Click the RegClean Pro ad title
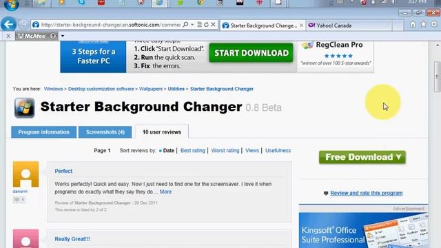The width and height of the screenshot is (441, 248). (339, 45)
